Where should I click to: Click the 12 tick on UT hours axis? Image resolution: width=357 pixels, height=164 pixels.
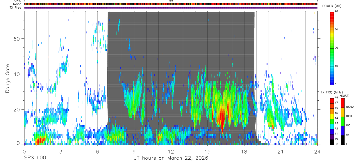pyautogui.click(x=171, y=152)
